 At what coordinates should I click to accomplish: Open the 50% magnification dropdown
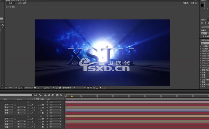point(13,88)
